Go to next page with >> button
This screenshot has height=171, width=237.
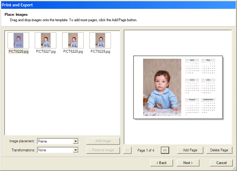(165, 150)
